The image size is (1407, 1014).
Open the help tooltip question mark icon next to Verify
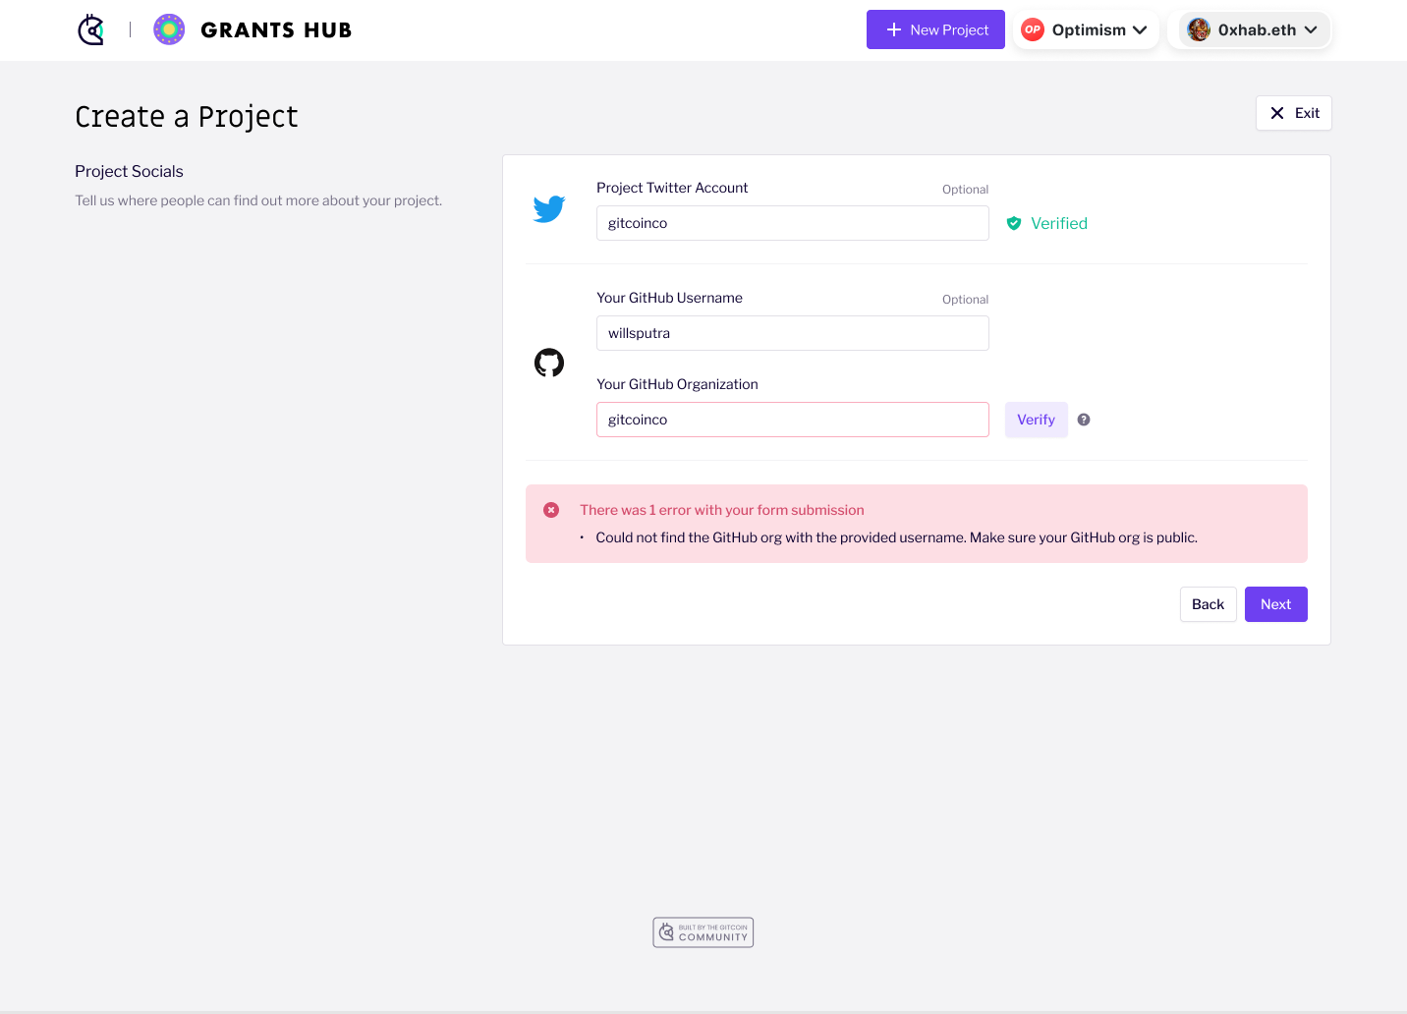coord(1083,420)
